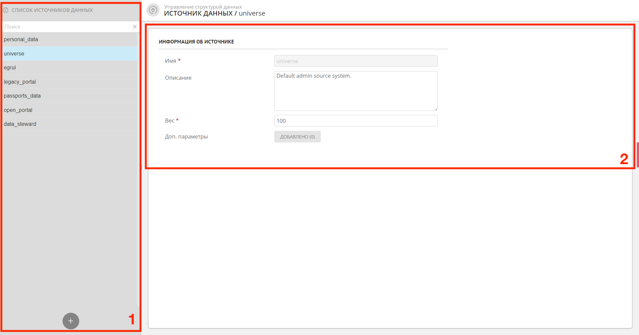Image resolution: width=639 pixels, height=335 pixels.
Task: Click the collapse arrow icon beside the data sources list title
Action: tap(6, 10)
